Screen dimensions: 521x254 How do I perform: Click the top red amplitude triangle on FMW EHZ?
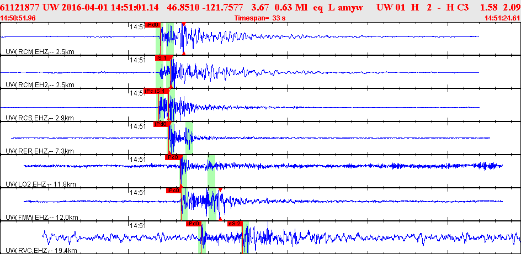point(220,190)
